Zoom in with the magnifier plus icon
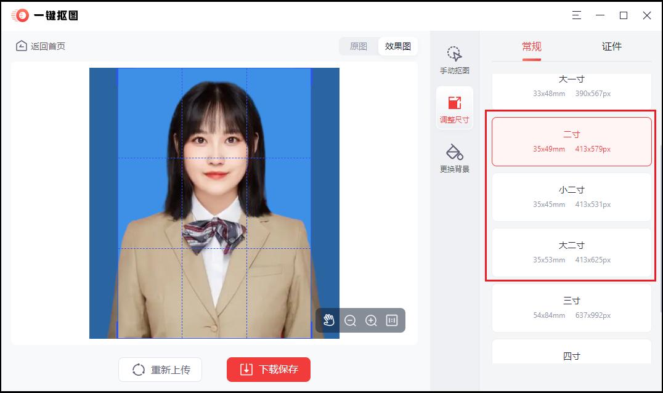This screenshot has width=663, height=393. coord(370,320)
